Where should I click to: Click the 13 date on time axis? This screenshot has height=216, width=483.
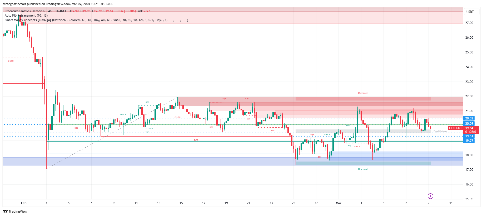coord(159,203)
